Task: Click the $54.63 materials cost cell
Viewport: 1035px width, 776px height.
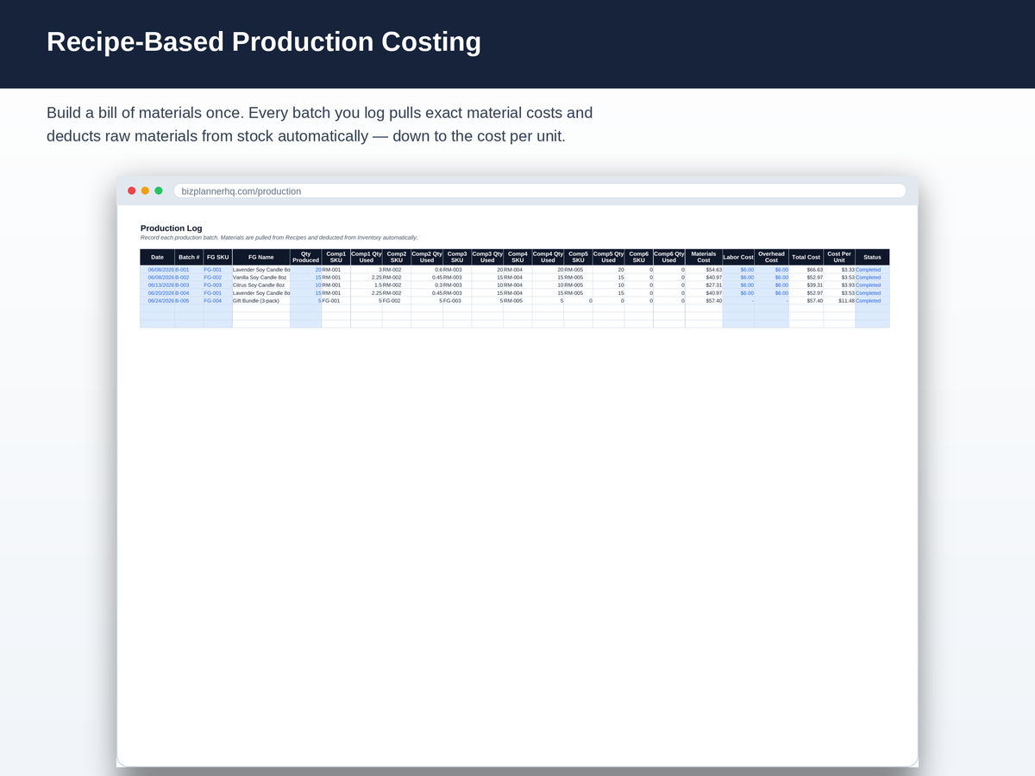Action: (704, 270)
